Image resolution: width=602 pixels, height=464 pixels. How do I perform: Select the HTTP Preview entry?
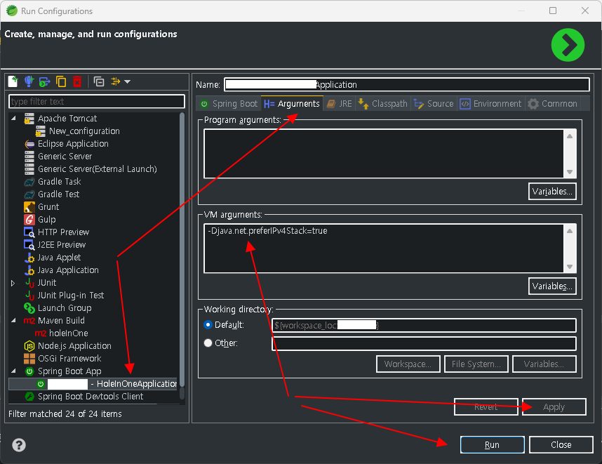pyautogui.click(x=63, y=232)
